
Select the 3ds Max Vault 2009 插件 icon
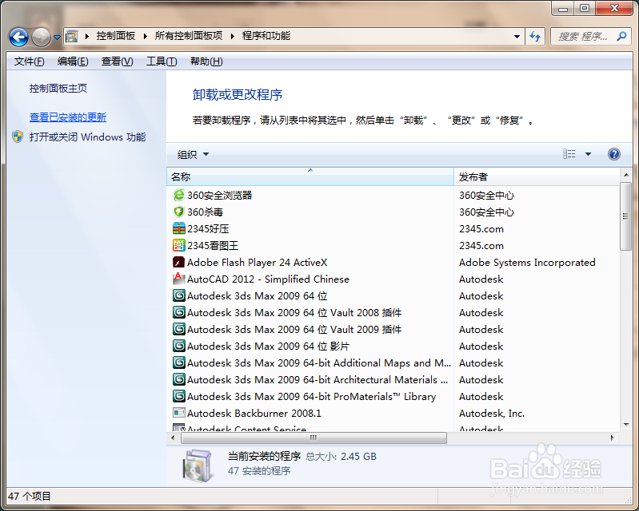(178, 329)
